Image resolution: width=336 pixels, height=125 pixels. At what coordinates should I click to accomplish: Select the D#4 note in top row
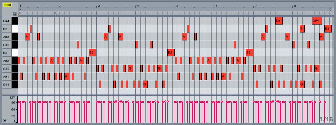click(x=317, y=21)
